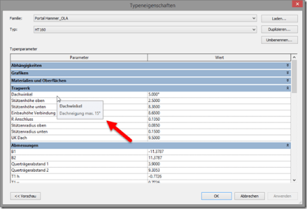
Task: Click the Stützenhöhe oben parameter name
Action: point(28,101)
